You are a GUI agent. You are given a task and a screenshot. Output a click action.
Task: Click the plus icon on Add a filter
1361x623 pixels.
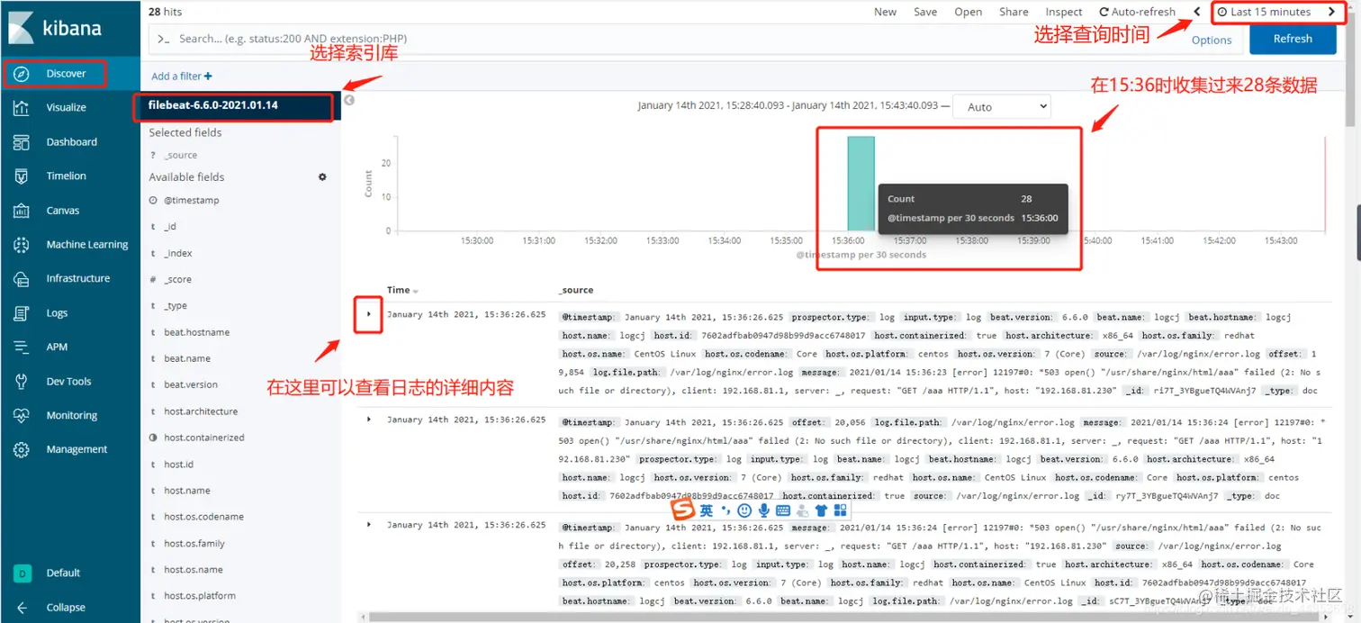(x=209, y=77)
